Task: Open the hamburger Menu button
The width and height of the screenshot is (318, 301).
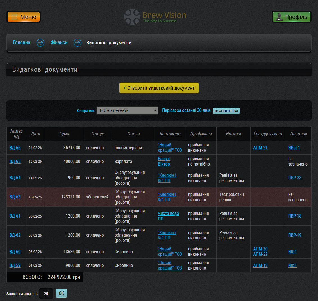Action: point(24,17)
